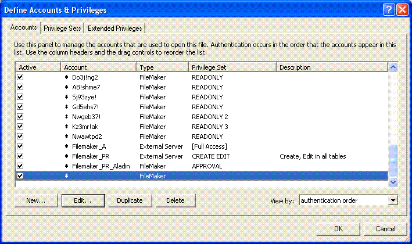Screen dimensions: 412x244
Task: Open the Extended Privileges tab
Action: coord(114,28)
